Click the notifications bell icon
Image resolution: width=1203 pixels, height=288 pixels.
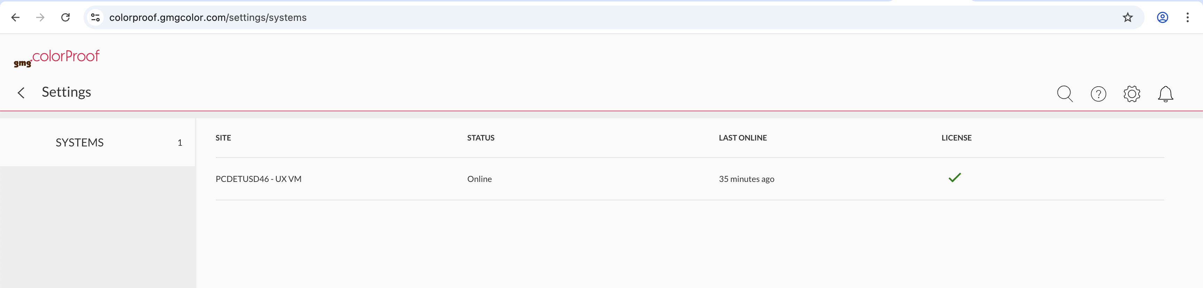pyautogui.click(x=1165, y=94)
